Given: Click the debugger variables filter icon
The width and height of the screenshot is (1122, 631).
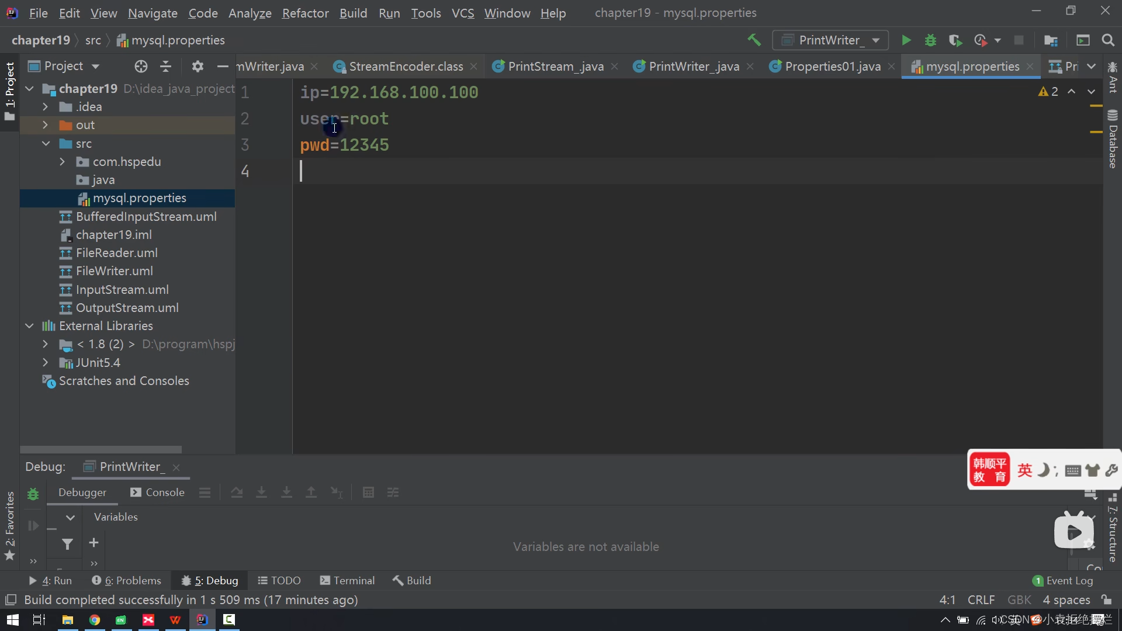Looking at the screenshot, I should pos(68,544).
